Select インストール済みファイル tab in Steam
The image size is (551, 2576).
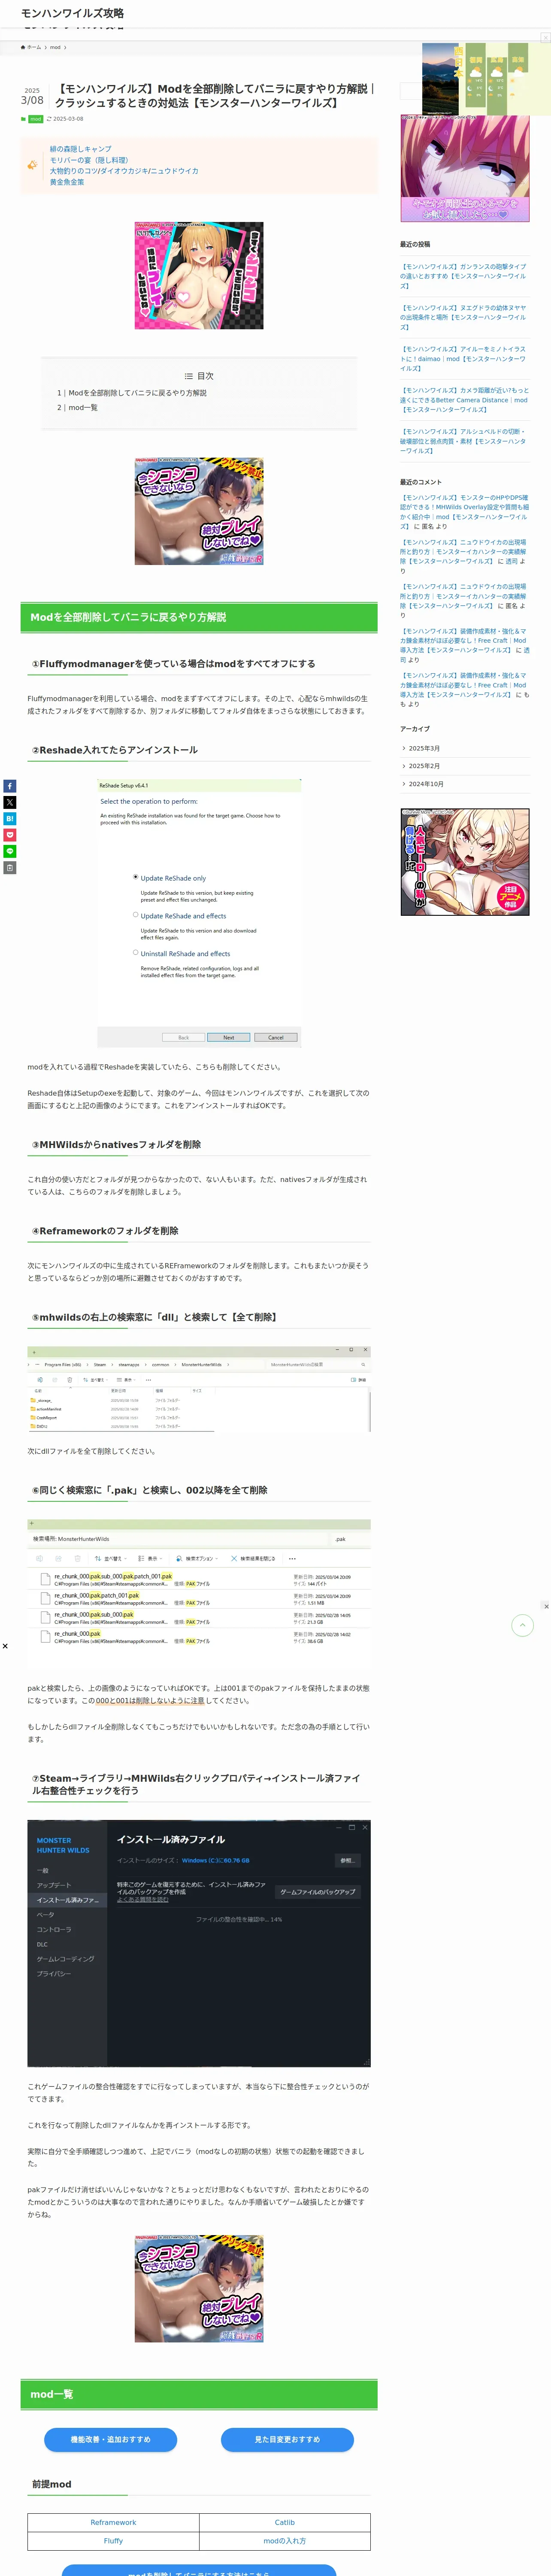point(67,1900)
